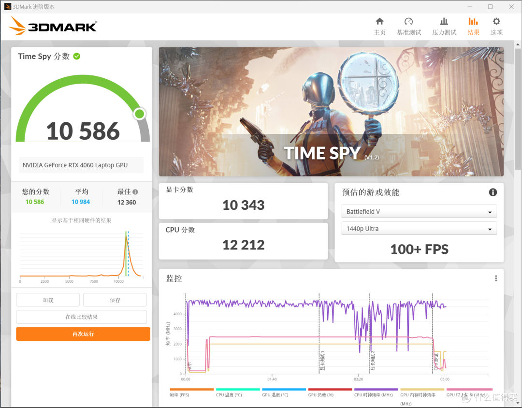Image resolution: width=522 pixels, height=408 pixels.
Task: Toggle GPU 温度 legend swatch
Action: pyautogui.click(x=284, y=389)
